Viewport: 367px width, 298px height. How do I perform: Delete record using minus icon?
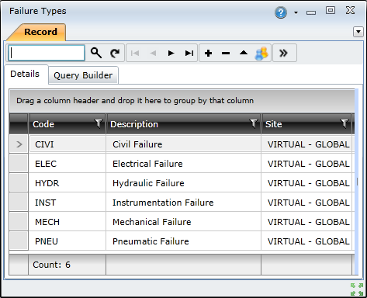point(226,54)
